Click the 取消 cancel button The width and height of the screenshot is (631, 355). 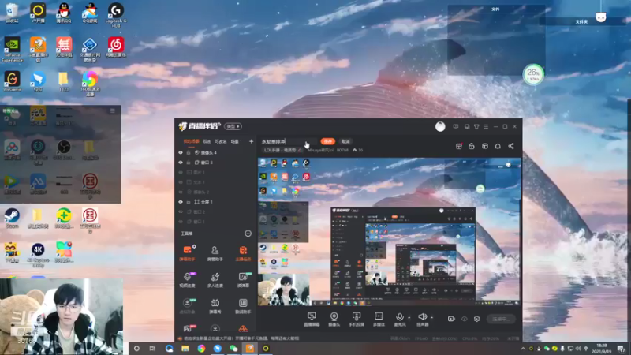click(345, 141)
